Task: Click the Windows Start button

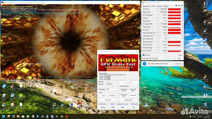Action: pos(4,116)
